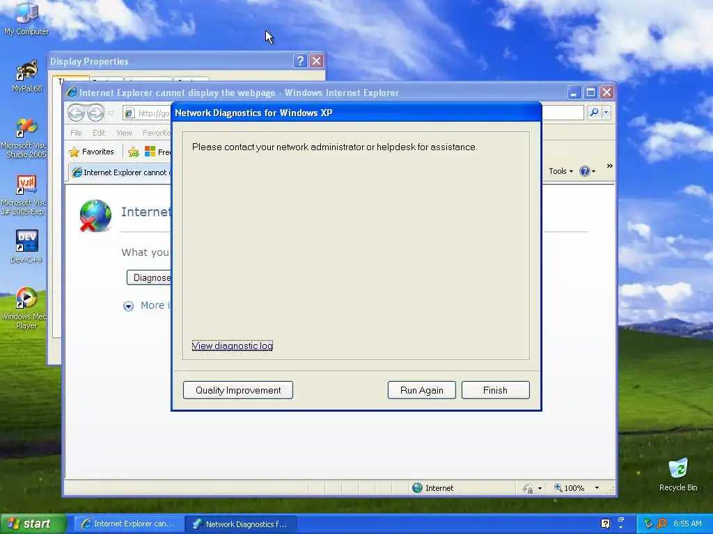Click the IE window title bar icon
713x534 pixels.
pos(72,92)
